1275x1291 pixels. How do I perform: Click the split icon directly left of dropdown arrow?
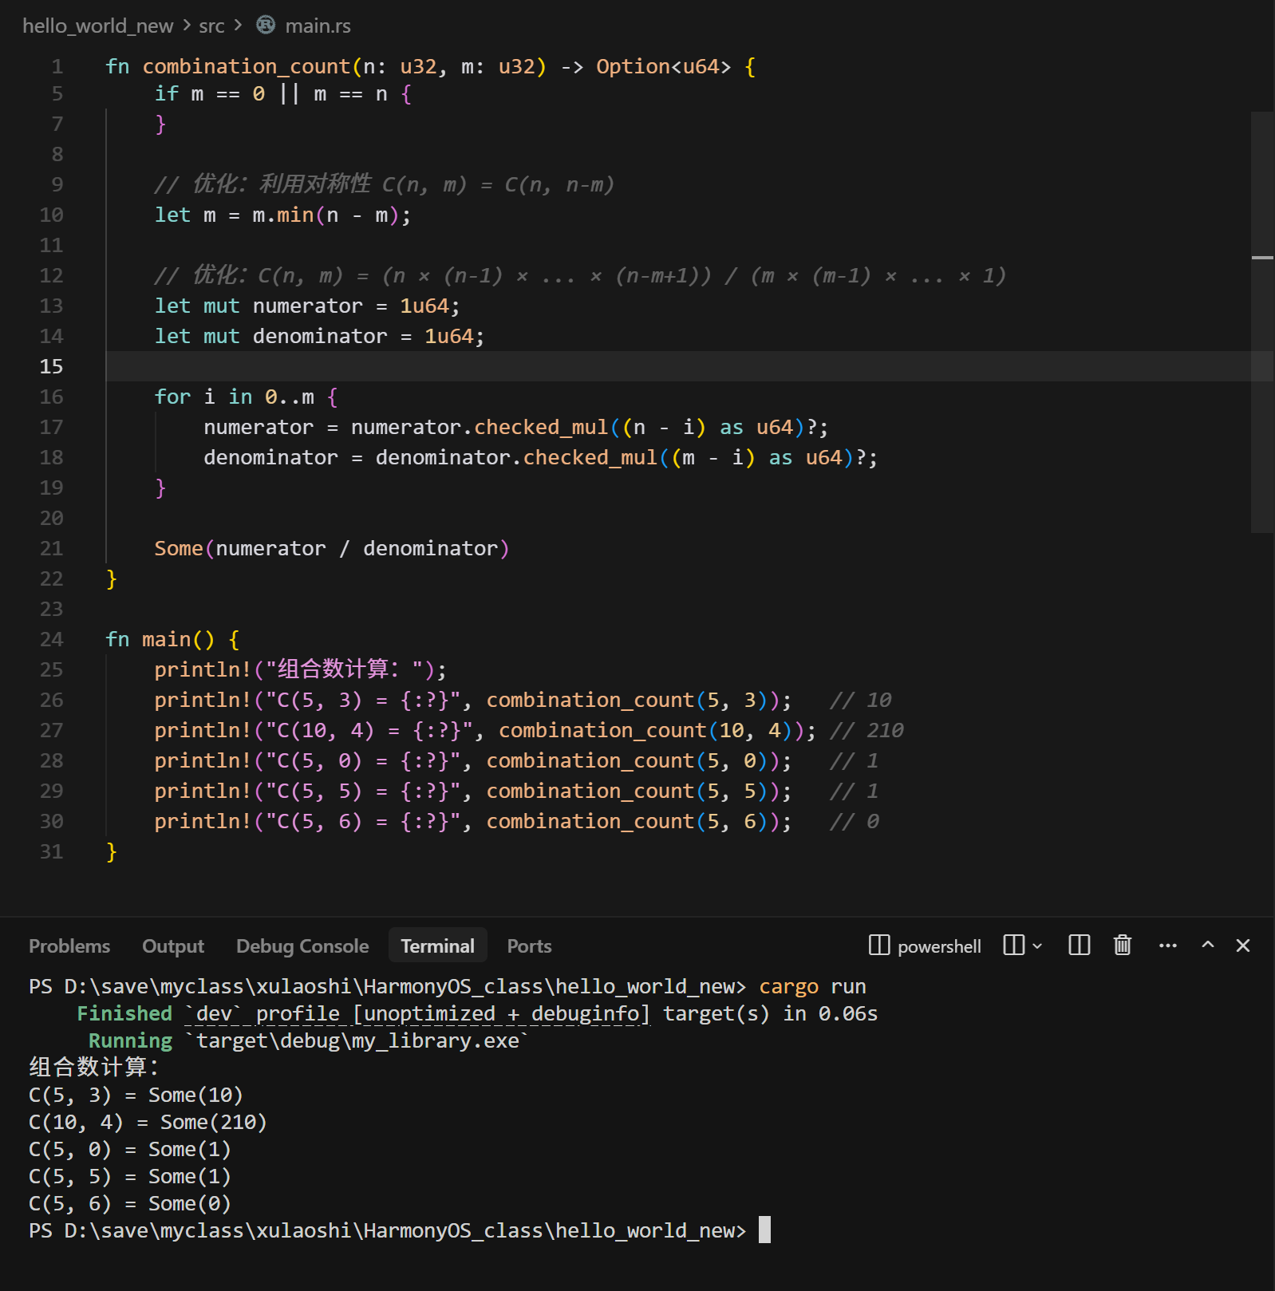pyautogui.click(x=1013, y=946)
